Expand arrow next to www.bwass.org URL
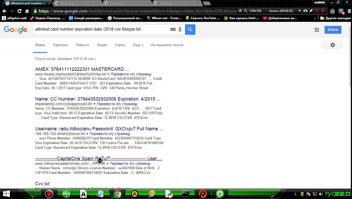Screen dimensions: 352x199 pos(108,74)
